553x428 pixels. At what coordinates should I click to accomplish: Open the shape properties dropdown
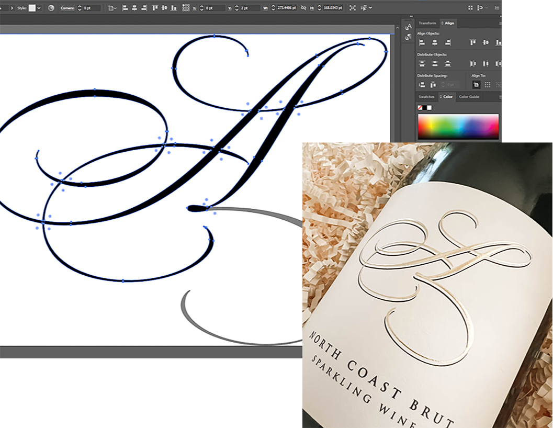(x=112, y=8)
